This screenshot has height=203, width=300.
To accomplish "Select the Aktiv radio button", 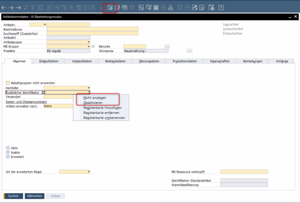I will click(8, 148).
